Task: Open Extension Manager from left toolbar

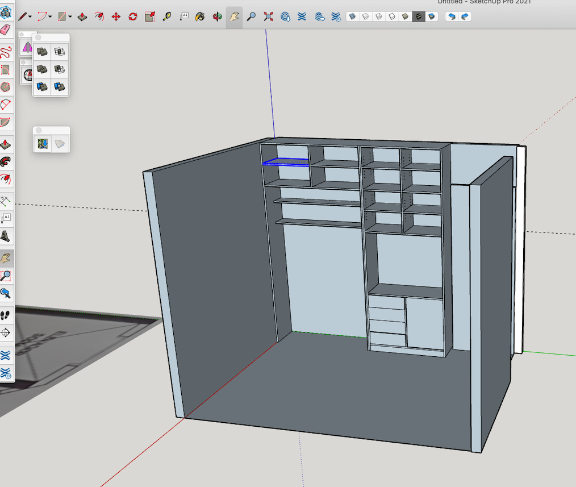Action: click(6, 373)
